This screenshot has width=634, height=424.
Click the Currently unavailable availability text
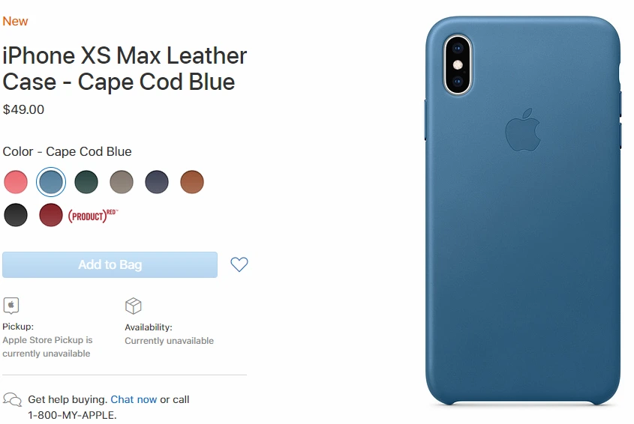point(169,341)
